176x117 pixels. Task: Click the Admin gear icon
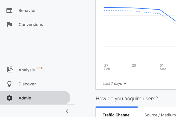click(x=9, y=98)
